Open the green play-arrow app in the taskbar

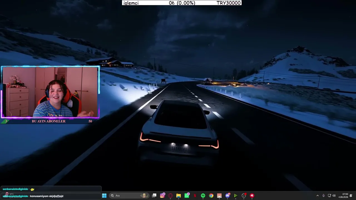[236, 196]
